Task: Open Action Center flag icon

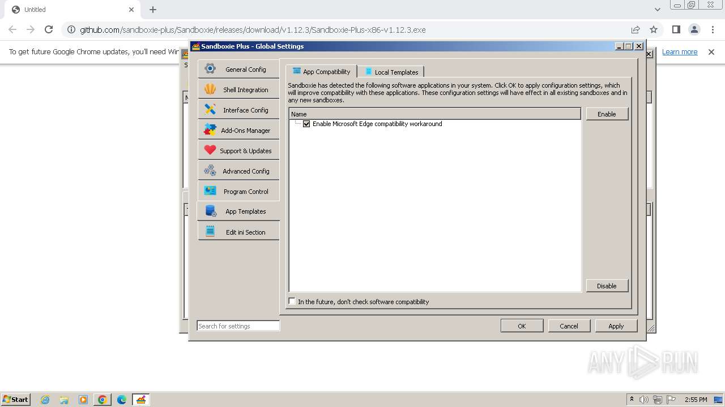Action: (671, 400)
